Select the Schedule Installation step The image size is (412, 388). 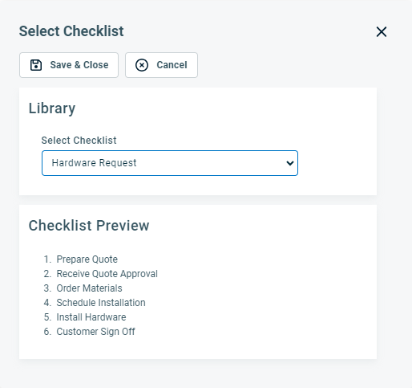(101, 303)
